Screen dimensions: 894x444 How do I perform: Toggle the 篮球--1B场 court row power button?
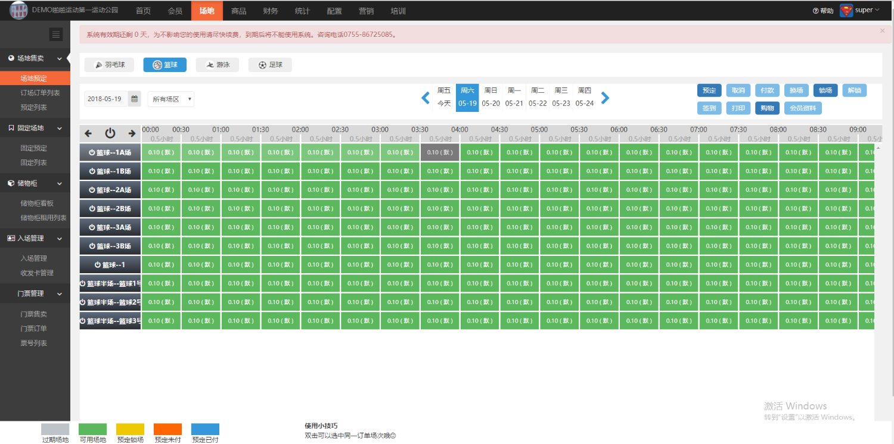tap(92, 171)
